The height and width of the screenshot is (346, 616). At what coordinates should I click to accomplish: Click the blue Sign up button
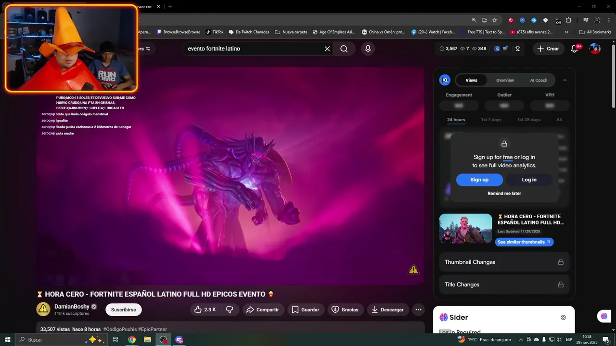point(479,180)
